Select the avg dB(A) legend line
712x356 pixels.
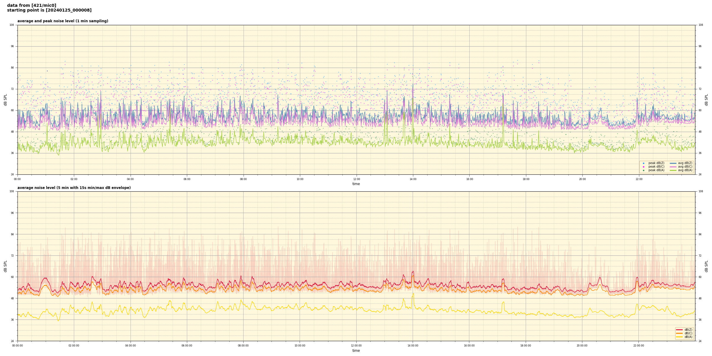pos(673,170)
